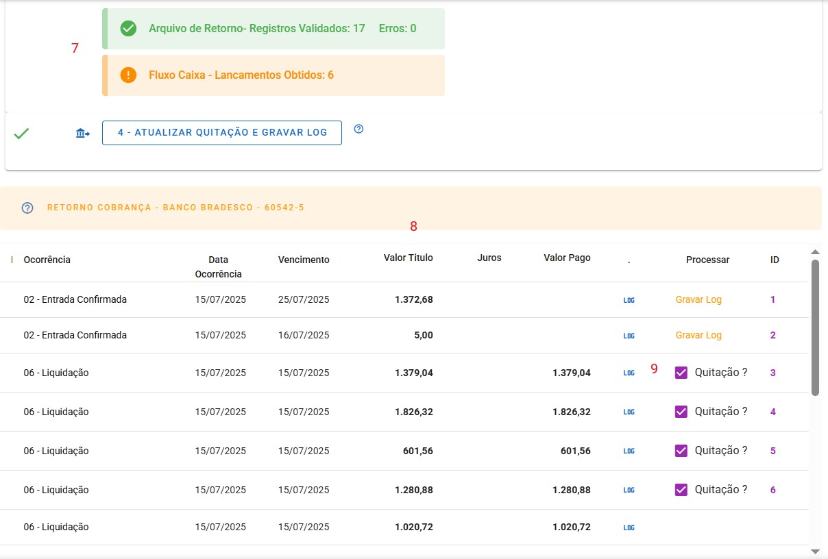
Task: Click the bank transfer icon left of step 4
Action: coord(83,133)
